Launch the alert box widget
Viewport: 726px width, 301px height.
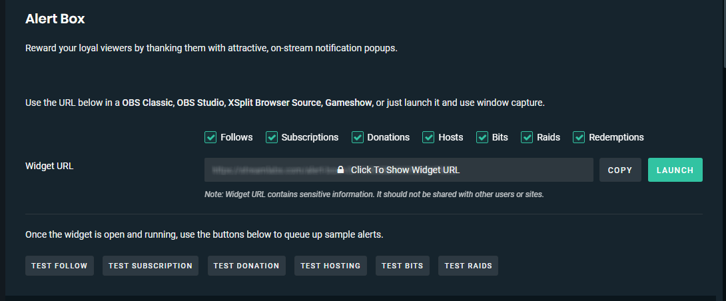(x=675, y=170)
